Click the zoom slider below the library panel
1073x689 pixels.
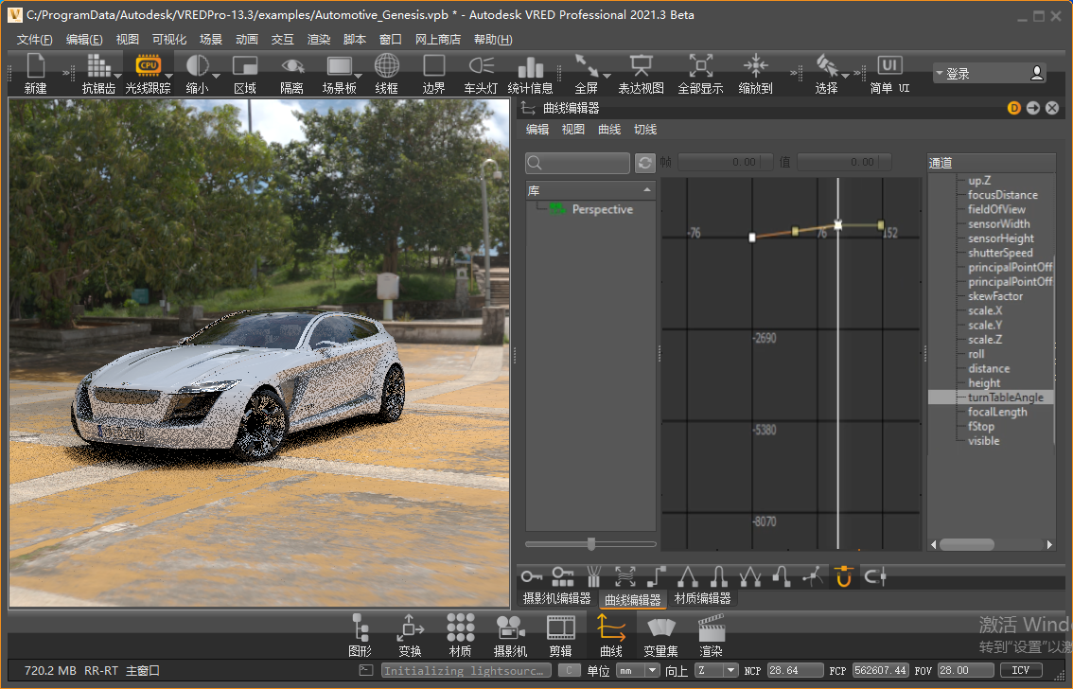(591, 544)
